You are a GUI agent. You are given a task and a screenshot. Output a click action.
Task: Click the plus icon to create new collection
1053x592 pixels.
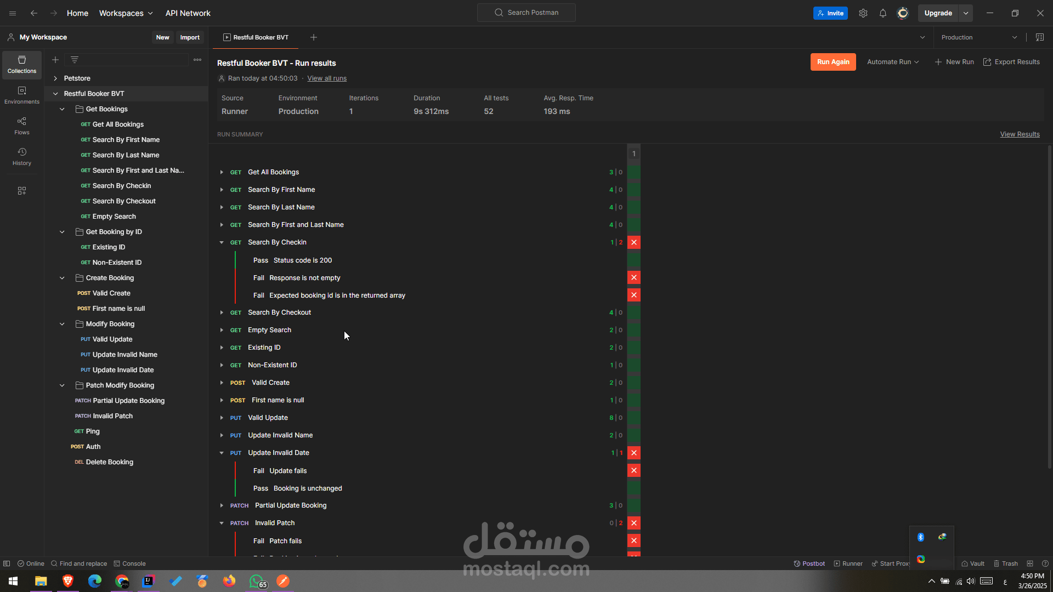click(55, 60)
